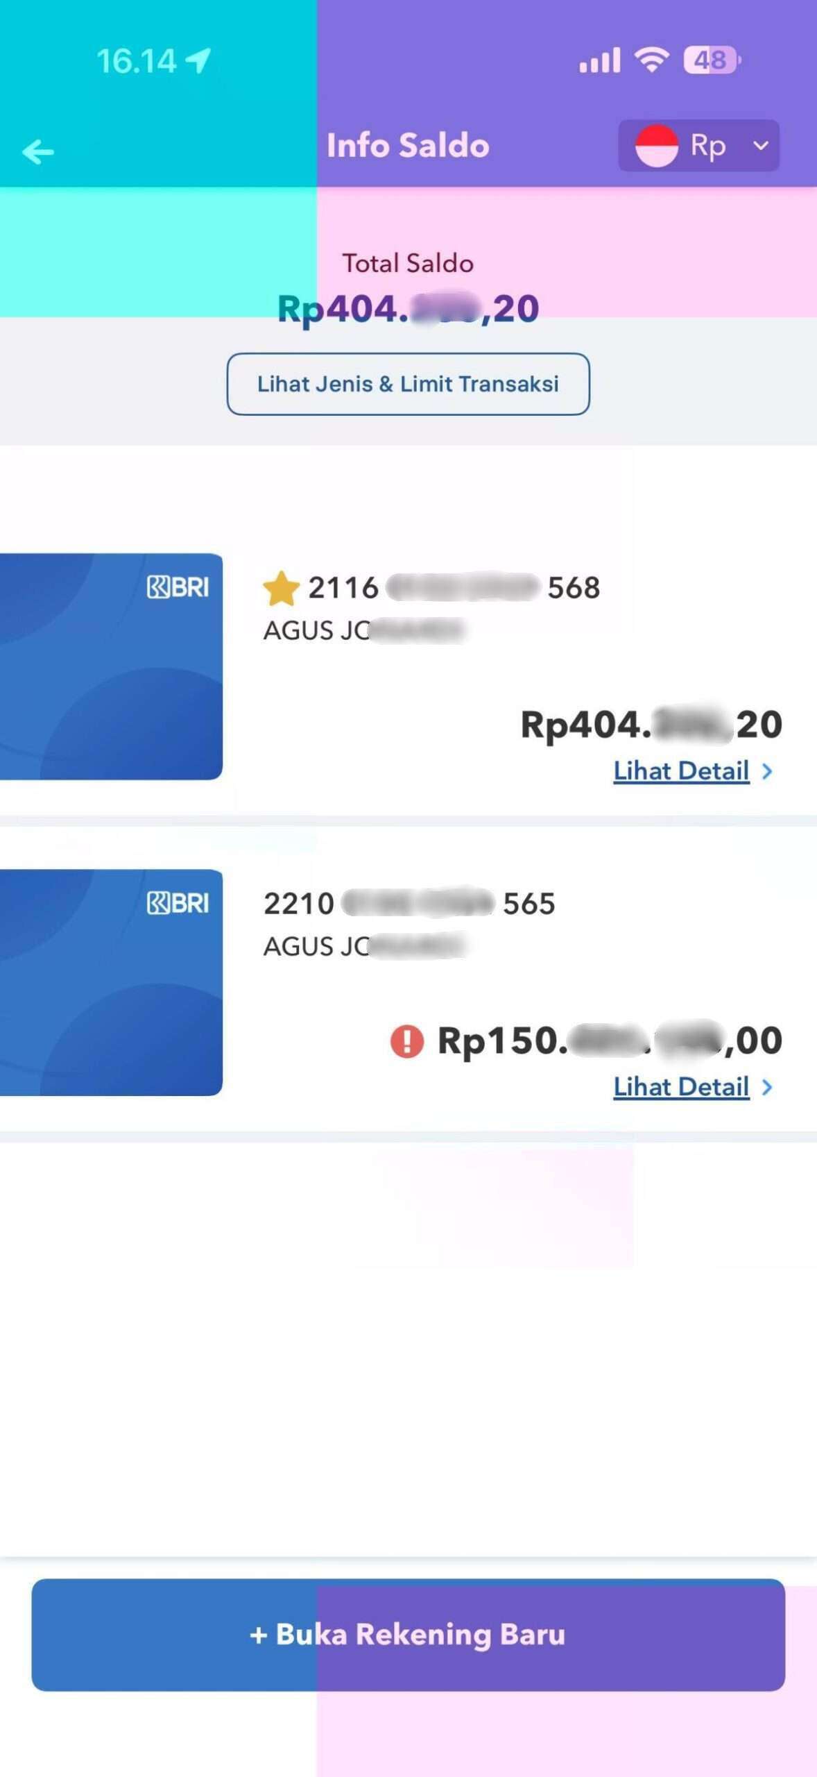
Task: Tap the battery level indicator
Action: [711, 60]
